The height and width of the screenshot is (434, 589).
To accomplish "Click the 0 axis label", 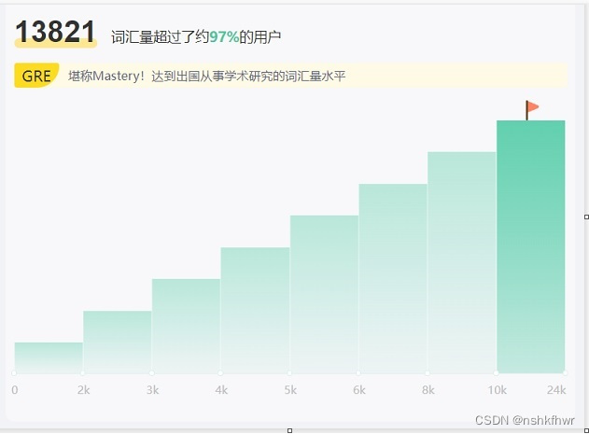I will (x=15, y=390).
